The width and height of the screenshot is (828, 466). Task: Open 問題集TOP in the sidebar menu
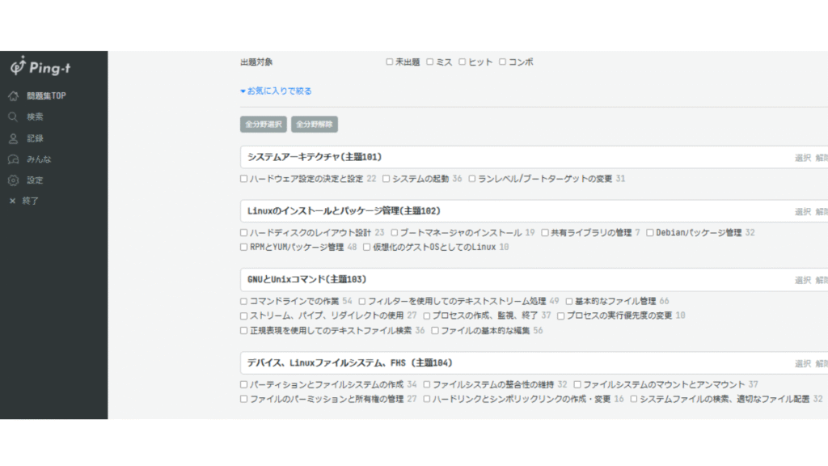pyautogui.click(x=46, y=95)
